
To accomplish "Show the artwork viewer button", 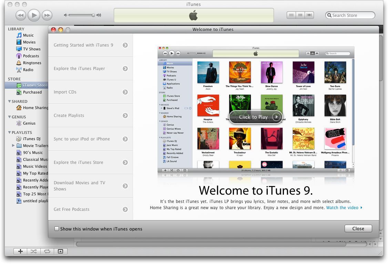I will pyautogui.click(x=60, y=251).
